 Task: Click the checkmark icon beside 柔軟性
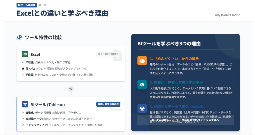pyautogui.click(x=23, y=62)
